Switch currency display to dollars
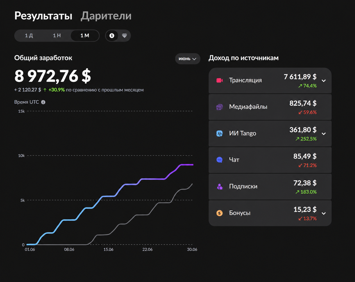The height and width of the screenshot is (282, 355). (112, 36)
